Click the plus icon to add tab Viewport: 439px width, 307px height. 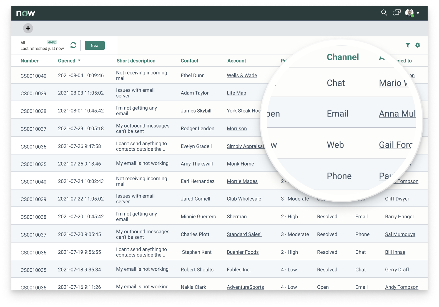[x=28, y=28]
